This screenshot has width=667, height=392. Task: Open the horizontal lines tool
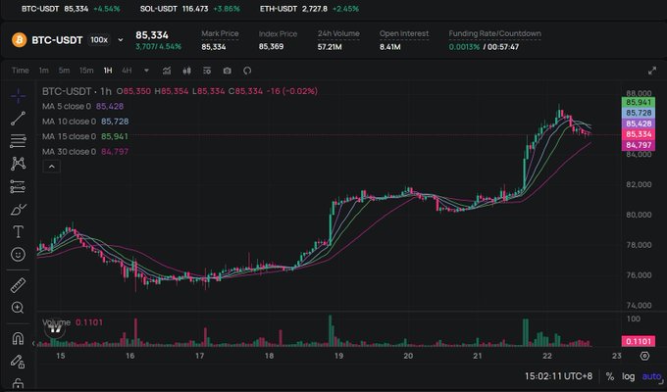point(18,141)
